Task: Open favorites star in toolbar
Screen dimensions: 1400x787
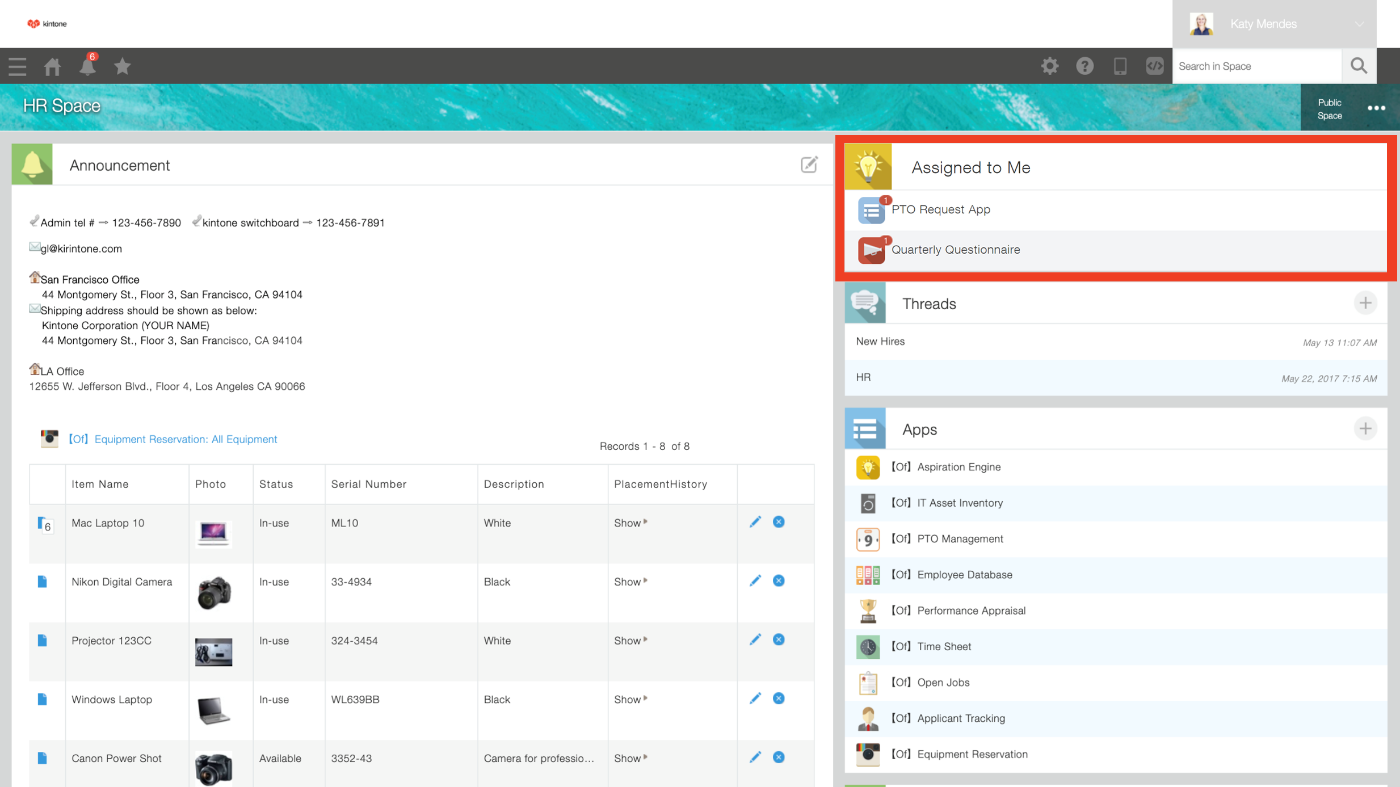Action: [x=122, y=66]
